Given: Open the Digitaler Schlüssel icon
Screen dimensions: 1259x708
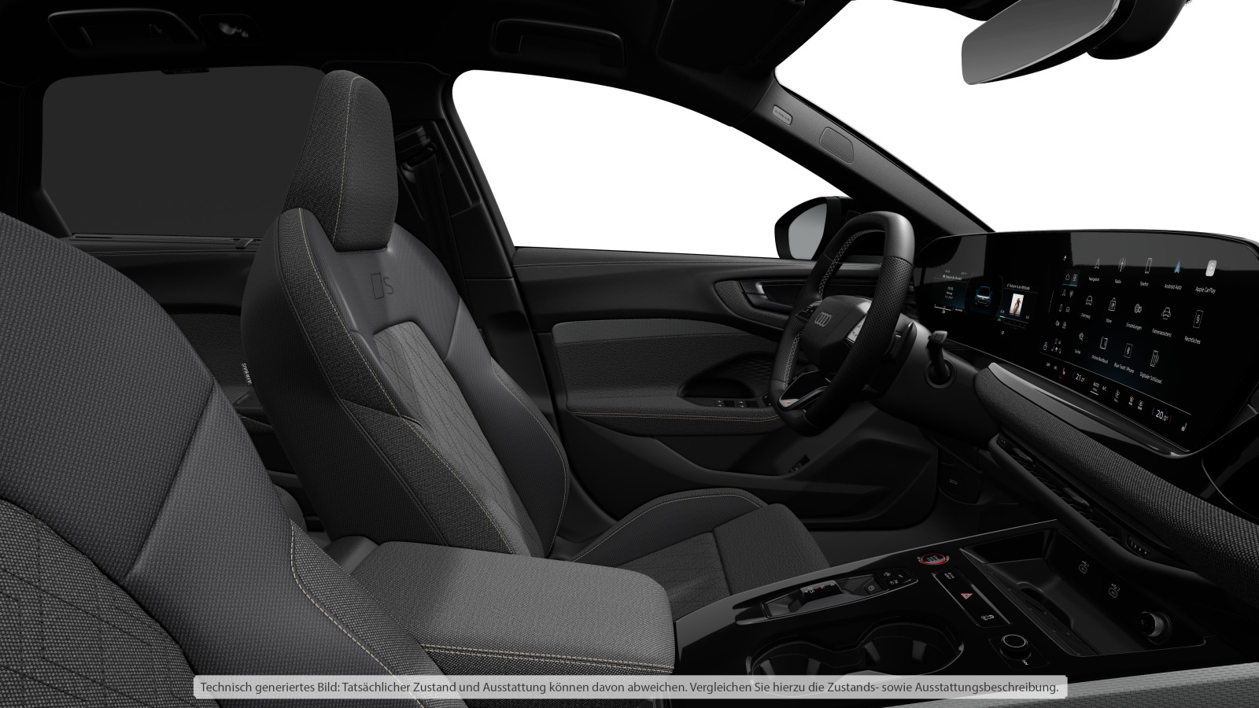Looking at the screenshot, I should tap(1154, 358).
